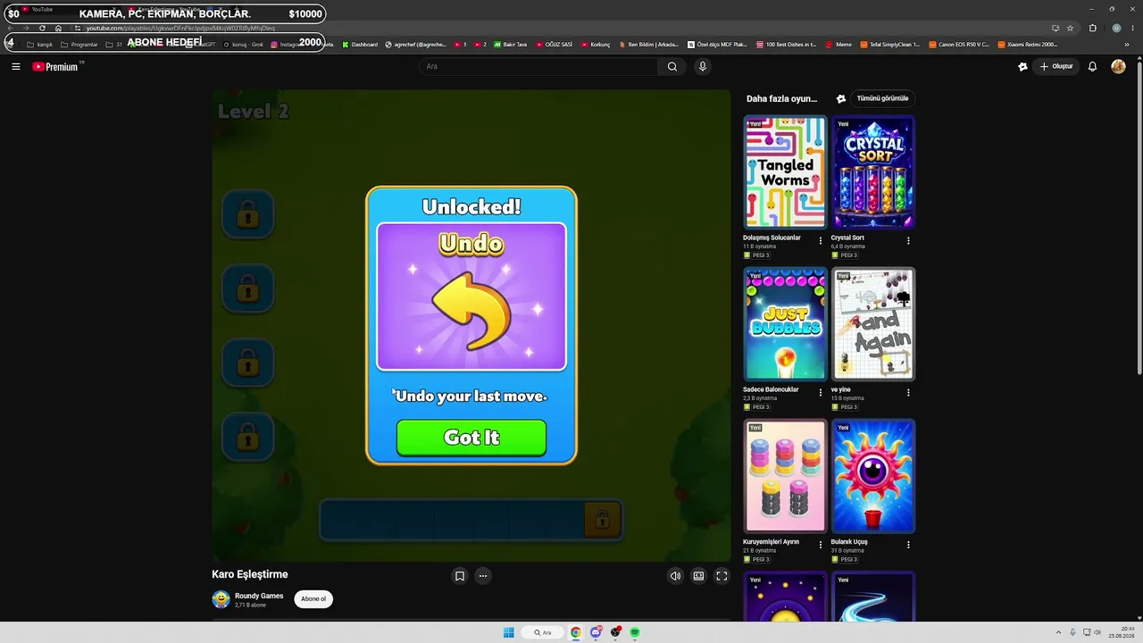Open options menu for Bulanık Uçuş
This screenshot has width=1143, height=643.
[x=908, y=545]
